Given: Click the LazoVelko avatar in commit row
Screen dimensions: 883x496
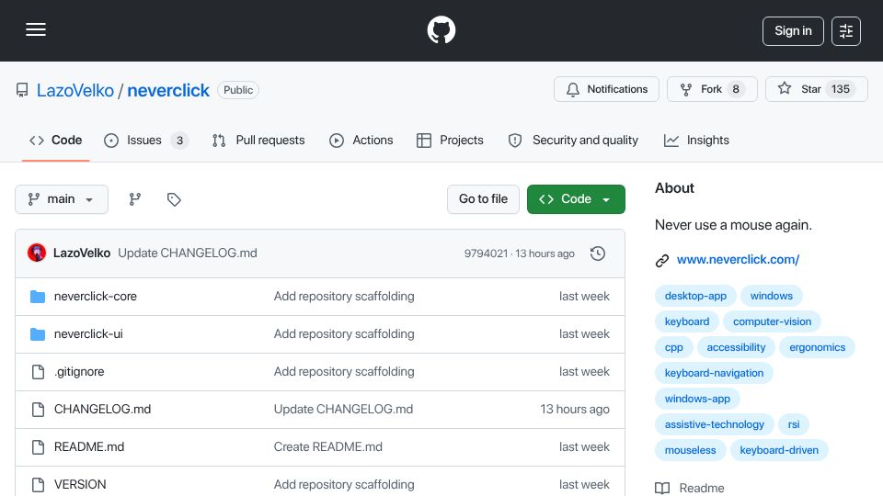Looking at the screenshot, I should tap(37, 254).
